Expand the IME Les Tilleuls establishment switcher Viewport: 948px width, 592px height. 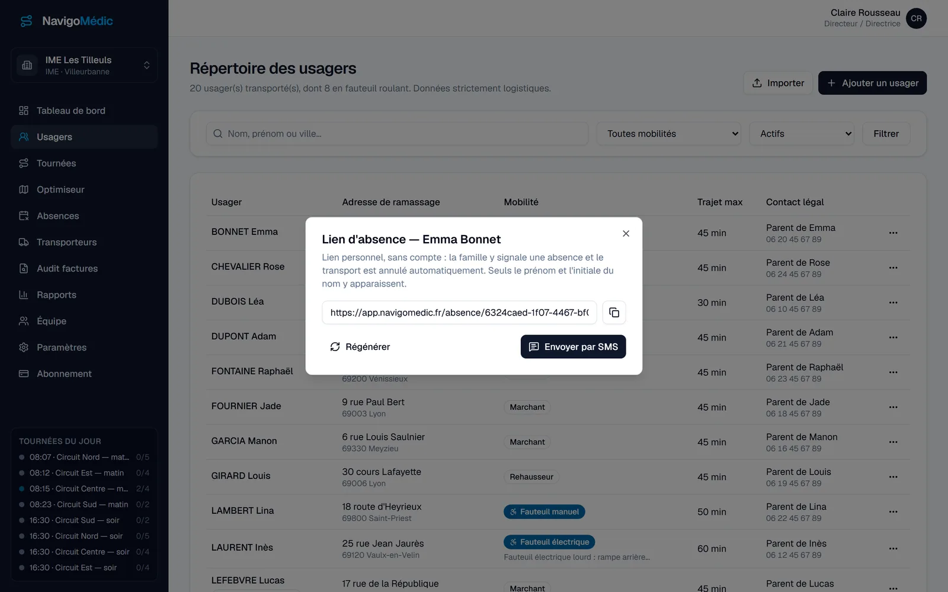(x=84, y=65)
